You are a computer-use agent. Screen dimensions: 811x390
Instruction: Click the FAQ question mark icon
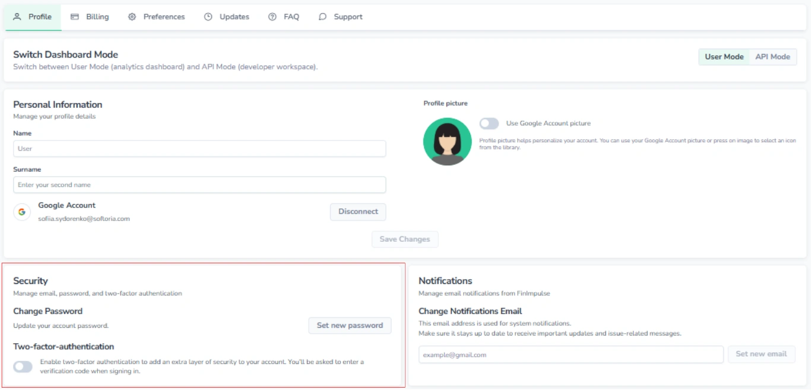(272, 17)
